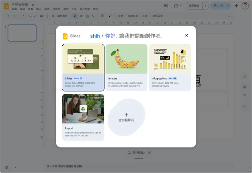Select slide 1 thumbnail in filmstrip

pos(22,33)
